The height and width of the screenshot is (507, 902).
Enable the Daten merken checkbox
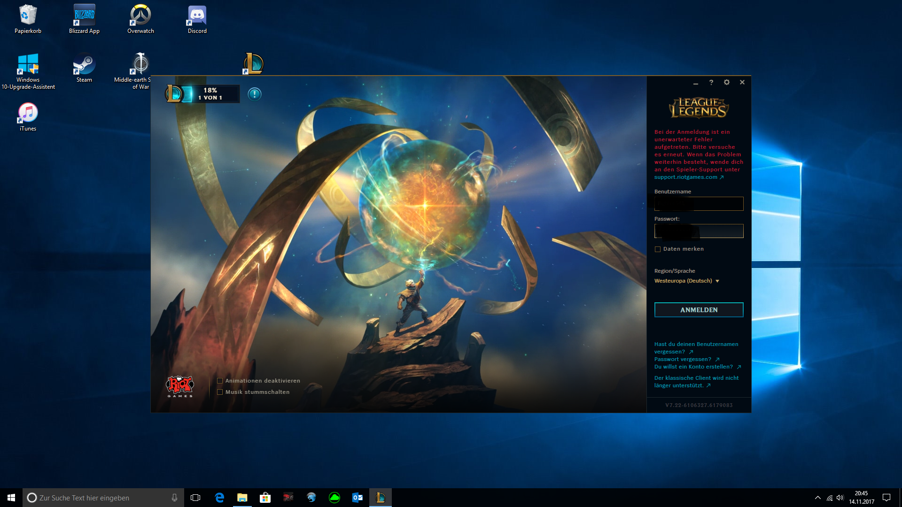pyautogui.click(x=658, y=249)
